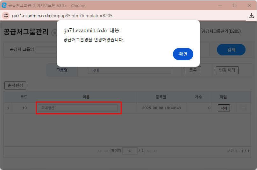Open the 변경 이력 change history
This screenshot has height=170, width=257.
pyautogui.click(x=227, y=70)
